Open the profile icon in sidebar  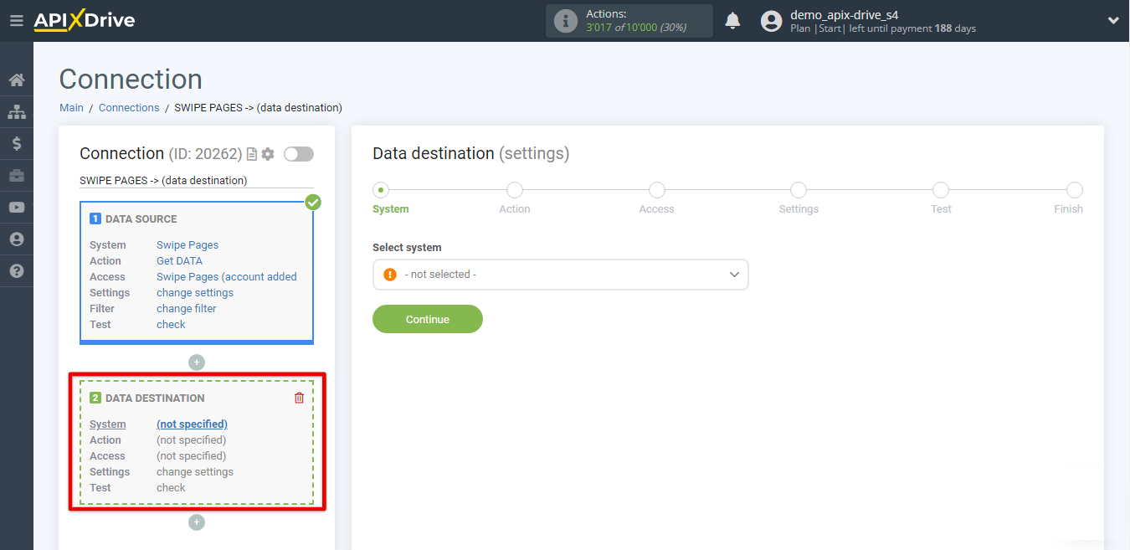17,239
